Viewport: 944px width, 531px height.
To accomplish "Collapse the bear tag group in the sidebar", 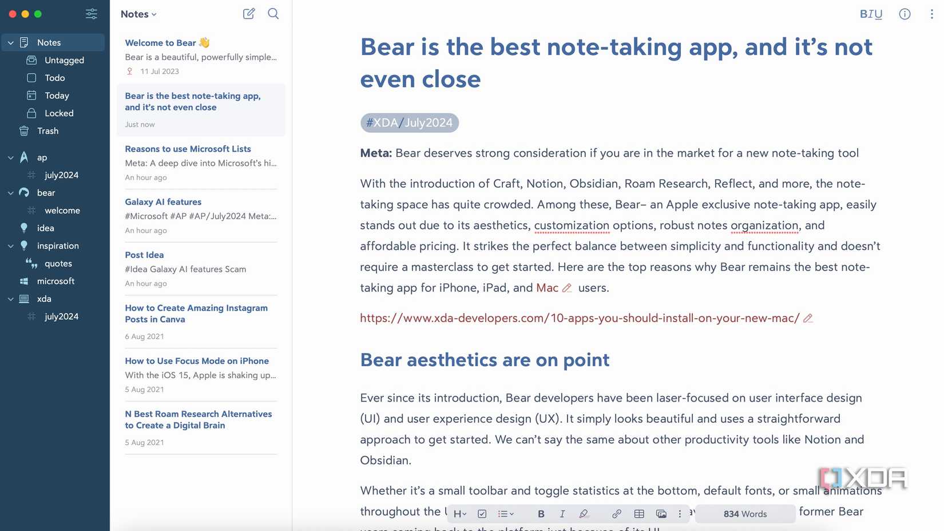I will [x=10, y=193].
